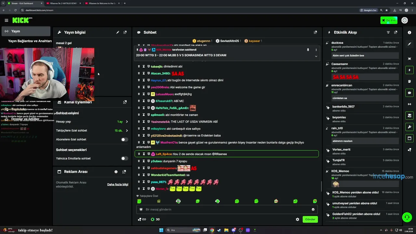Viewport: 416px width, 234px height.
Task: Toggle Abonelere özel sohbet switch
Action: click(x=124, y=139)
